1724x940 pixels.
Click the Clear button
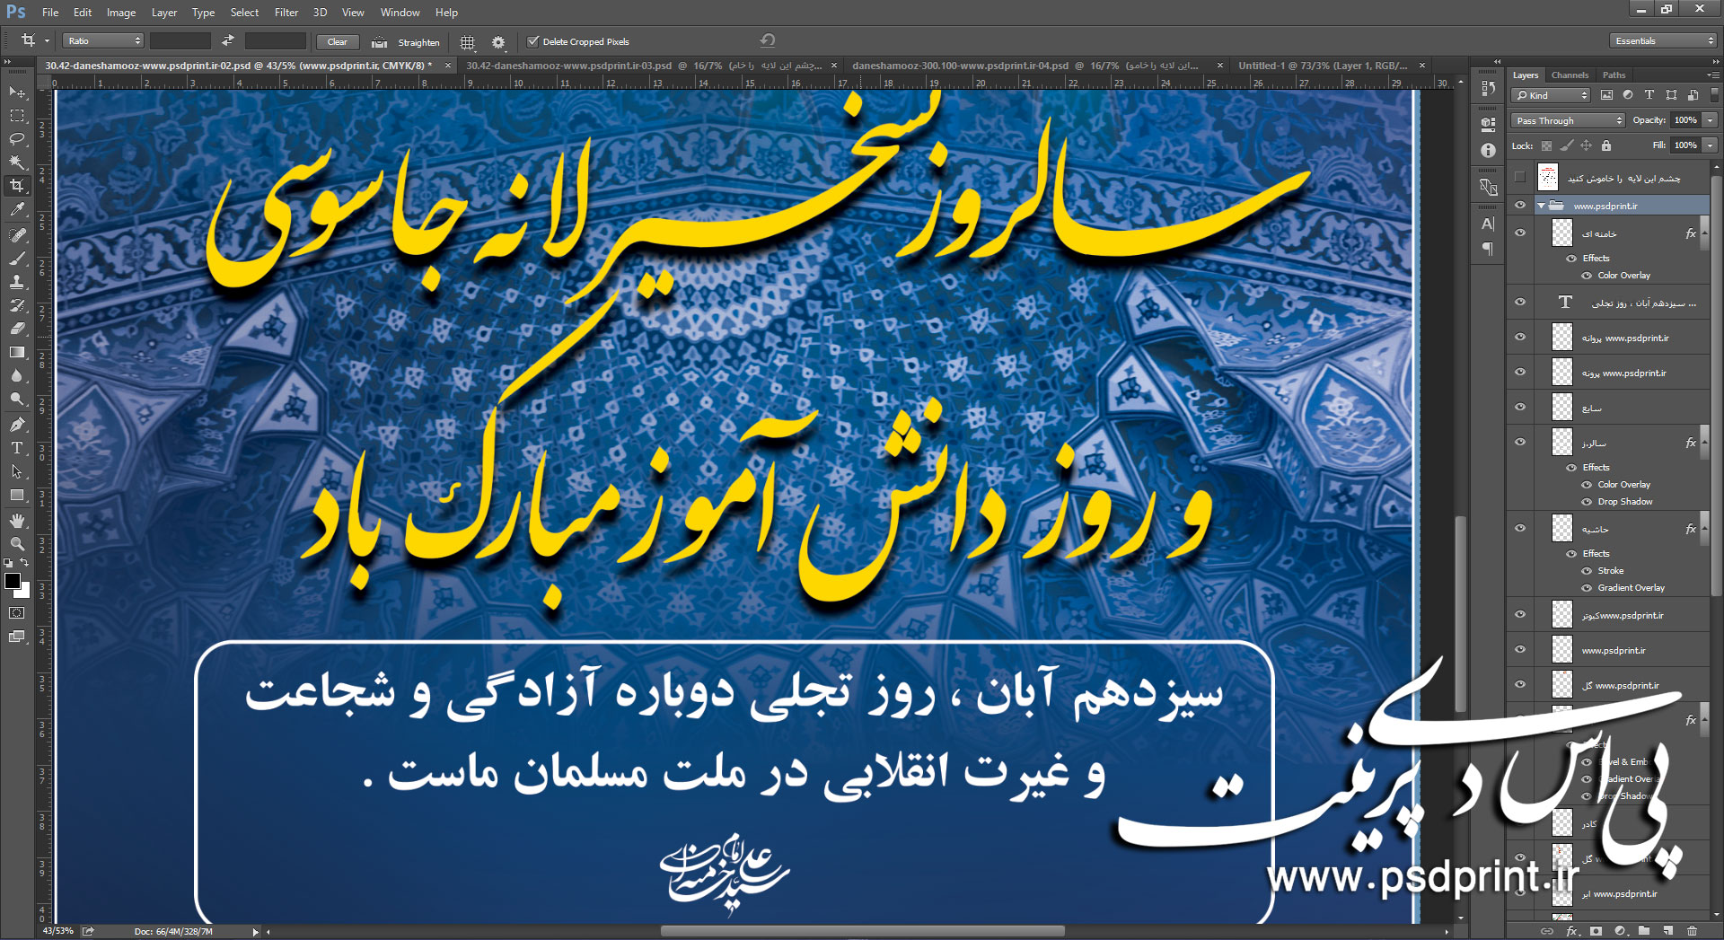[x=338, y=42]
